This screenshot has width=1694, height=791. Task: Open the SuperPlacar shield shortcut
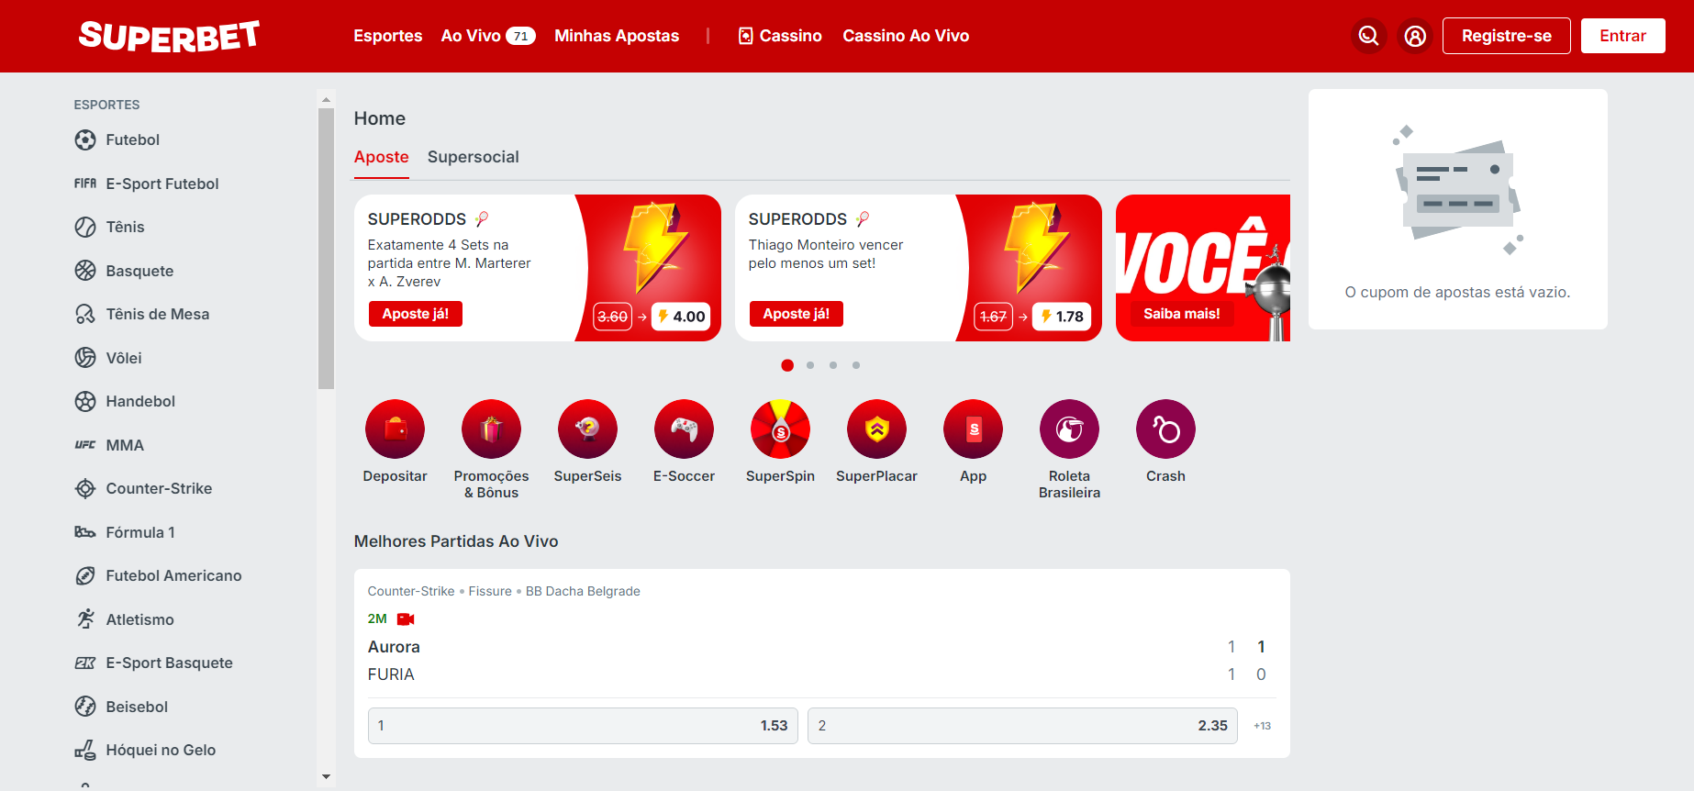[876, 429]
